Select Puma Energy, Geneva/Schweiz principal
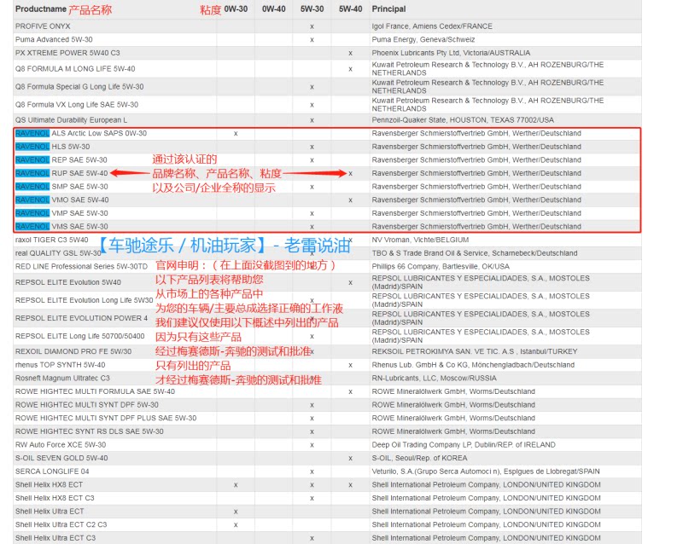683x544 pixels. [x=423, y=39]
